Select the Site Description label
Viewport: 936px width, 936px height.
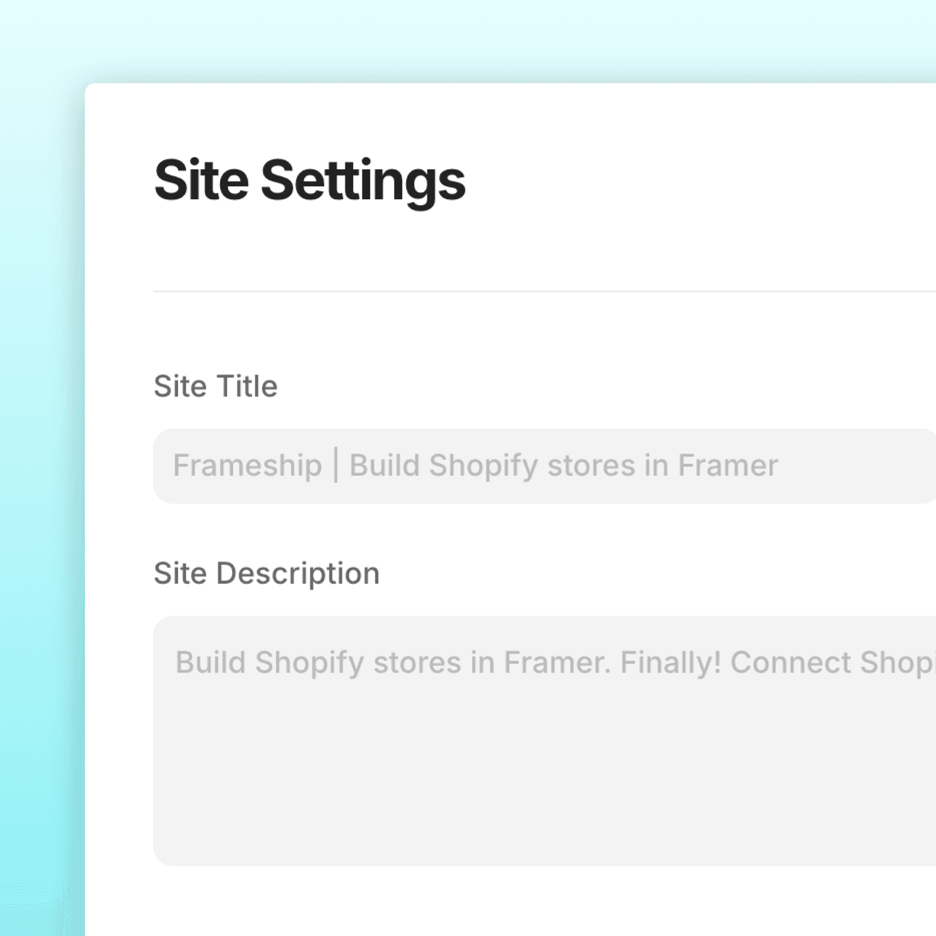click(266, 574)
